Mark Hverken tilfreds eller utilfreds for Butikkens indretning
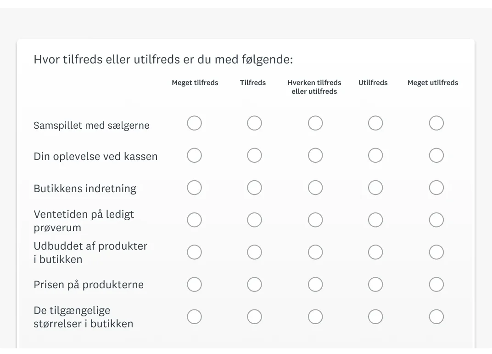 (315, 188)
